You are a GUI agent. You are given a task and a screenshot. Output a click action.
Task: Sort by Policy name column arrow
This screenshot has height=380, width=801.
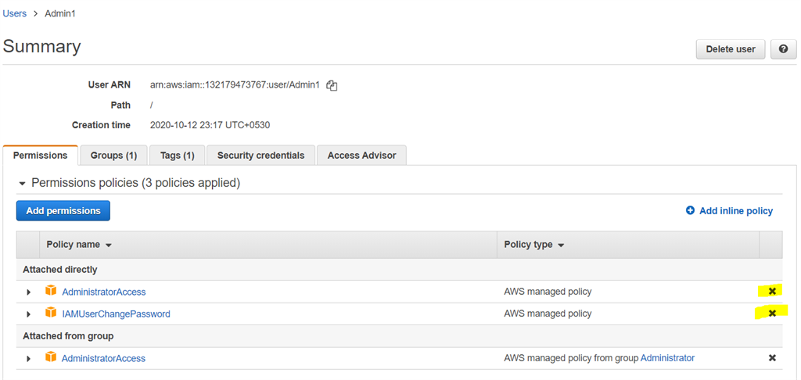pyautogui.click(x=108, y=246)
